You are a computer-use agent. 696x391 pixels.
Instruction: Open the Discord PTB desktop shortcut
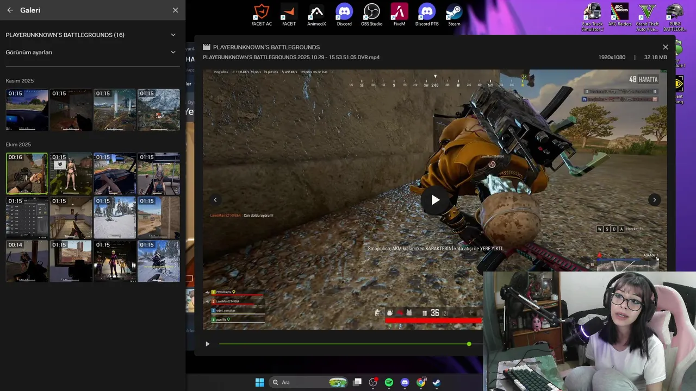[427, 15]
